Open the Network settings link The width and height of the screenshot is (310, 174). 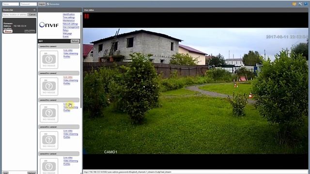point(70,24)
